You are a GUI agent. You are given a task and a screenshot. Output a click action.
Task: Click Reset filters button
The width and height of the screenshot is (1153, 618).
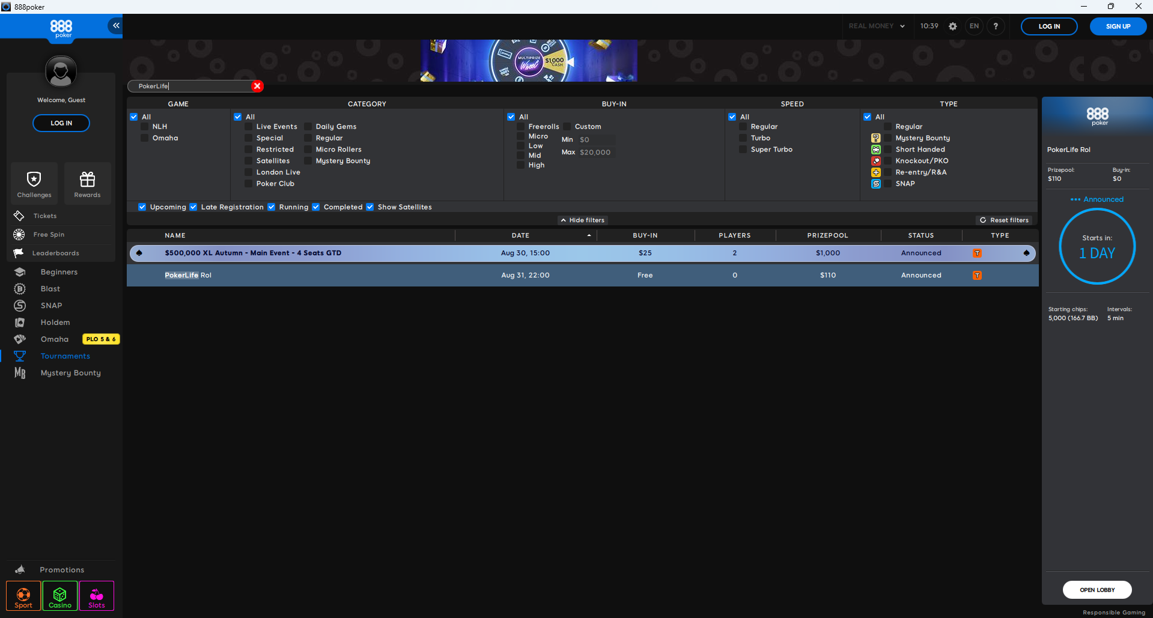pyautogui.click(x=1005, y=220)
